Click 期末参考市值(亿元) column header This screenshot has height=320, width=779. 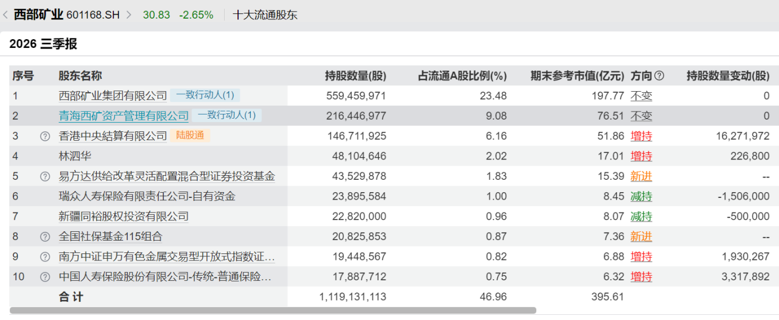[577, 75]
